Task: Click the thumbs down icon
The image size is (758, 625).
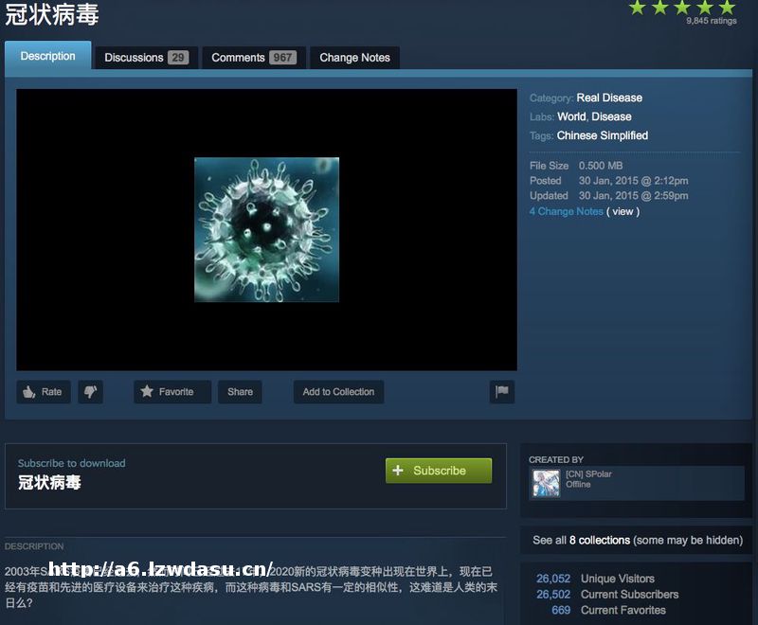Action: pyautogui.click(x=89, y=392)
